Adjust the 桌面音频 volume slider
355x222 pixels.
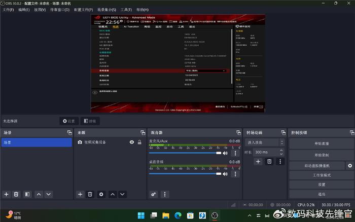pyautogui.click(x=185, y=174)
